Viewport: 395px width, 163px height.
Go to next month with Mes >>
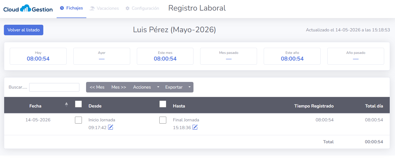[x=119, y=87]
